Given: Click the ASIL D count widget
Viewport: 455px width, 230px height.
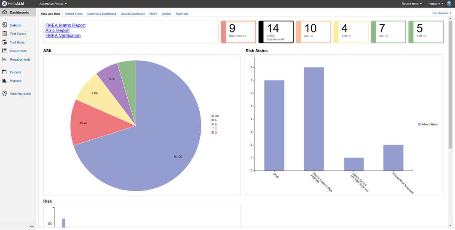Looking at the screenshot, I should [x=426, y=32].
